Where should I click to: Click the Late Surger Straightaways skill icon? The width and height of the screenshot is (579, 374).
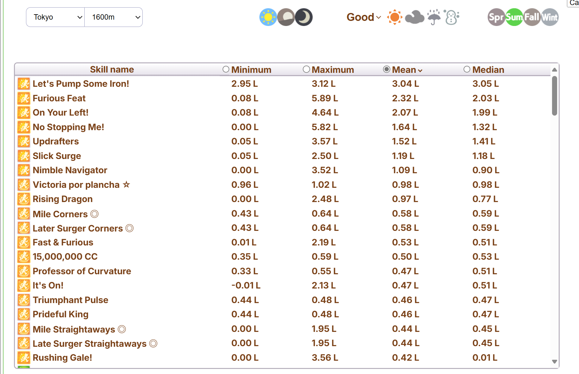pos(24,343)
